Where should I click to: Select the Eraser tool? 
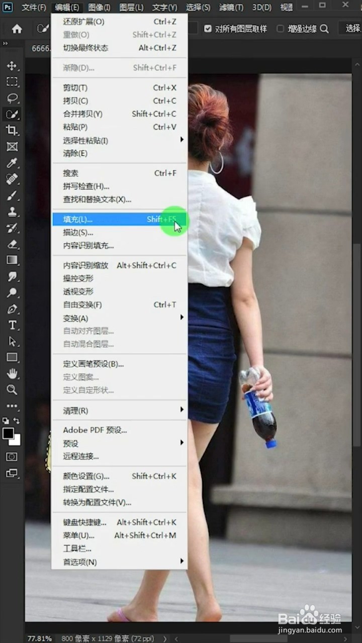[x=12, y=244]
